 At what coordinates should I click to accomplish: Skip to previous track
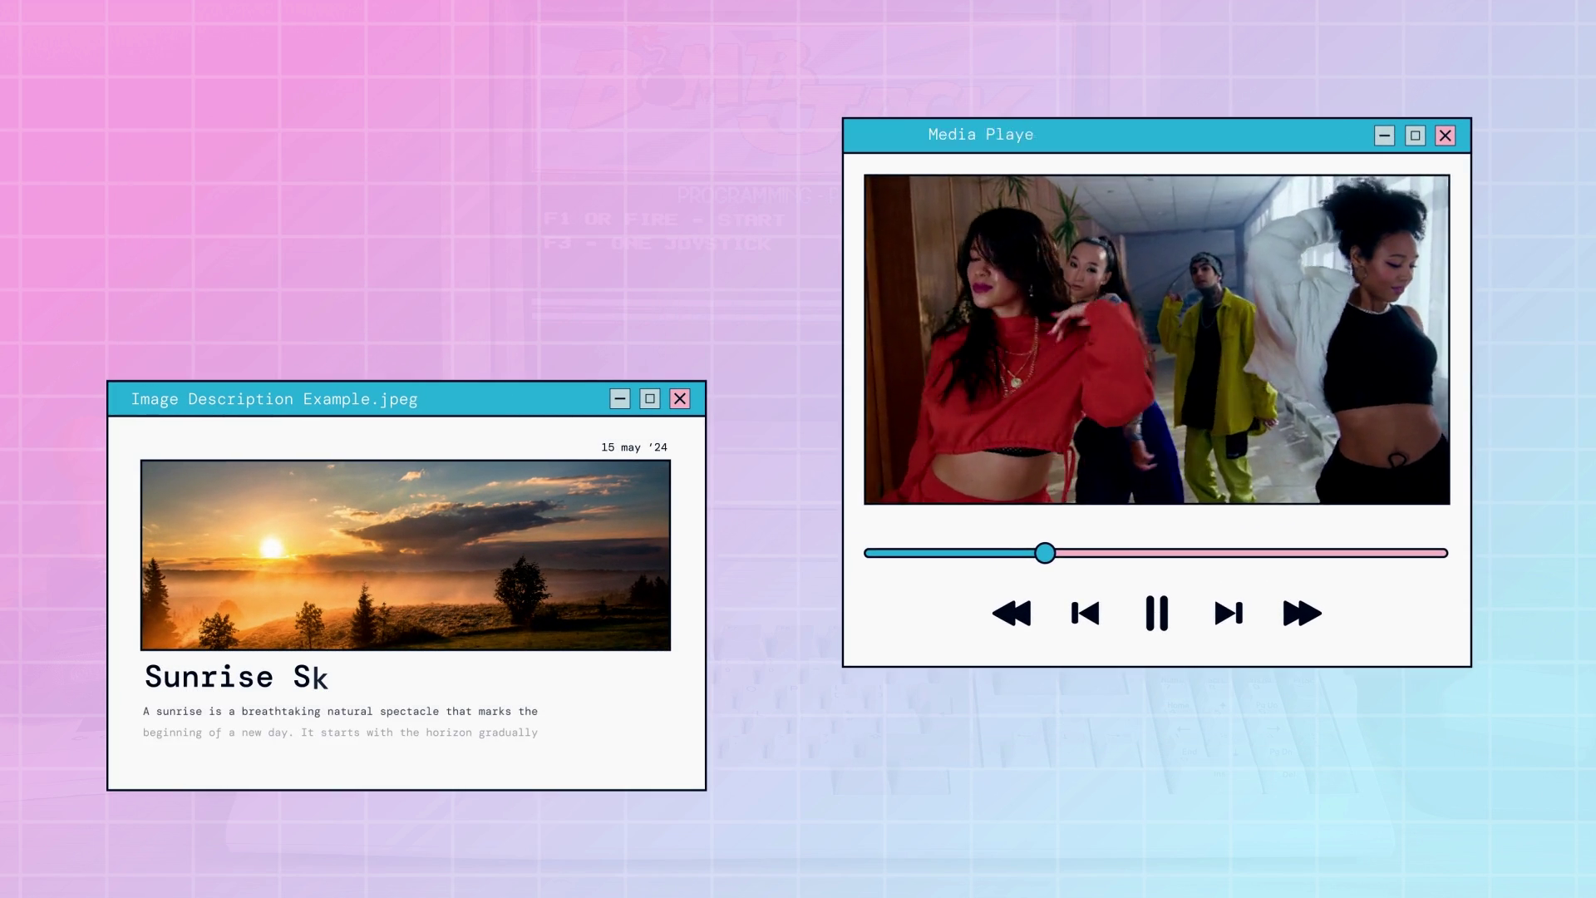tap(1085, 614)
